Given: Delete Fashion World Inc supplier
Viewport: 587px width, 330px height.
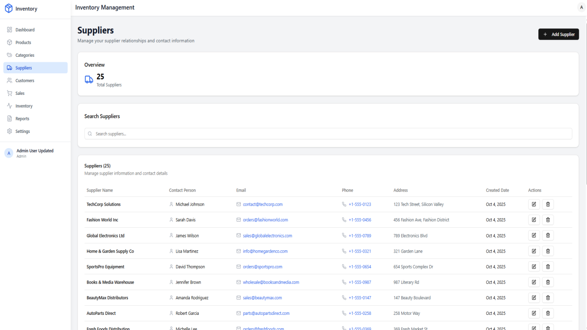Looking at the screenshot, I should coord(548,220).
